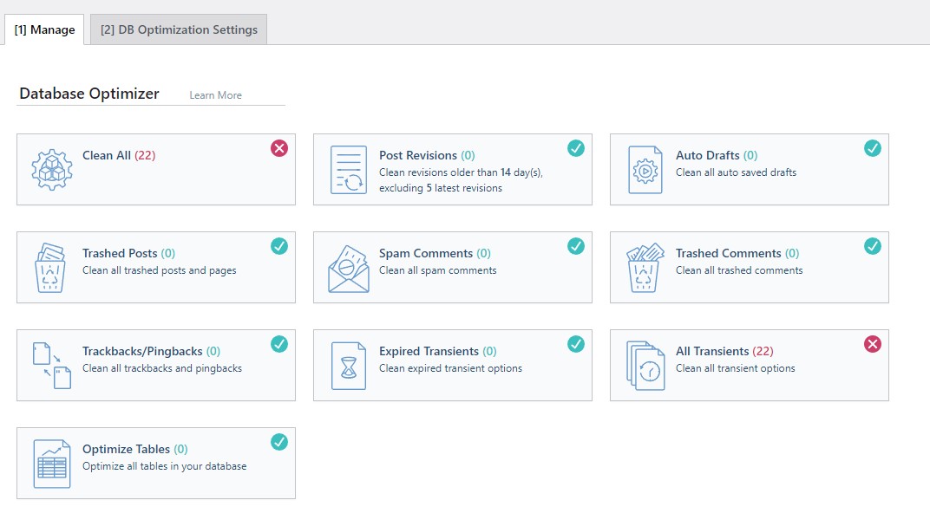Click the green check on Trashed Posts

(x=279, y=246)
